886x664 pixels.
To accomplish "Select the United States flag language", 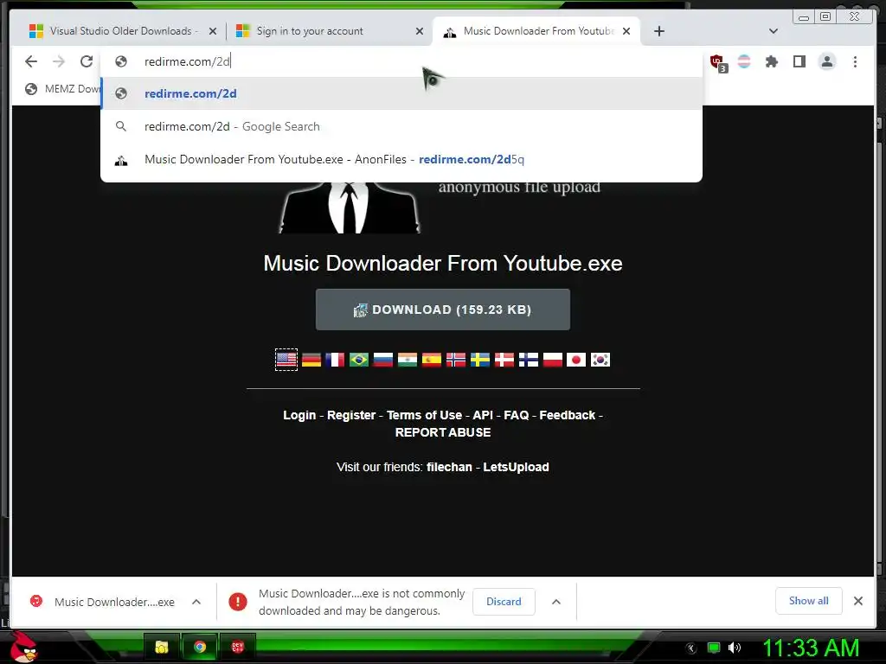I will click(x=286, y=360).
